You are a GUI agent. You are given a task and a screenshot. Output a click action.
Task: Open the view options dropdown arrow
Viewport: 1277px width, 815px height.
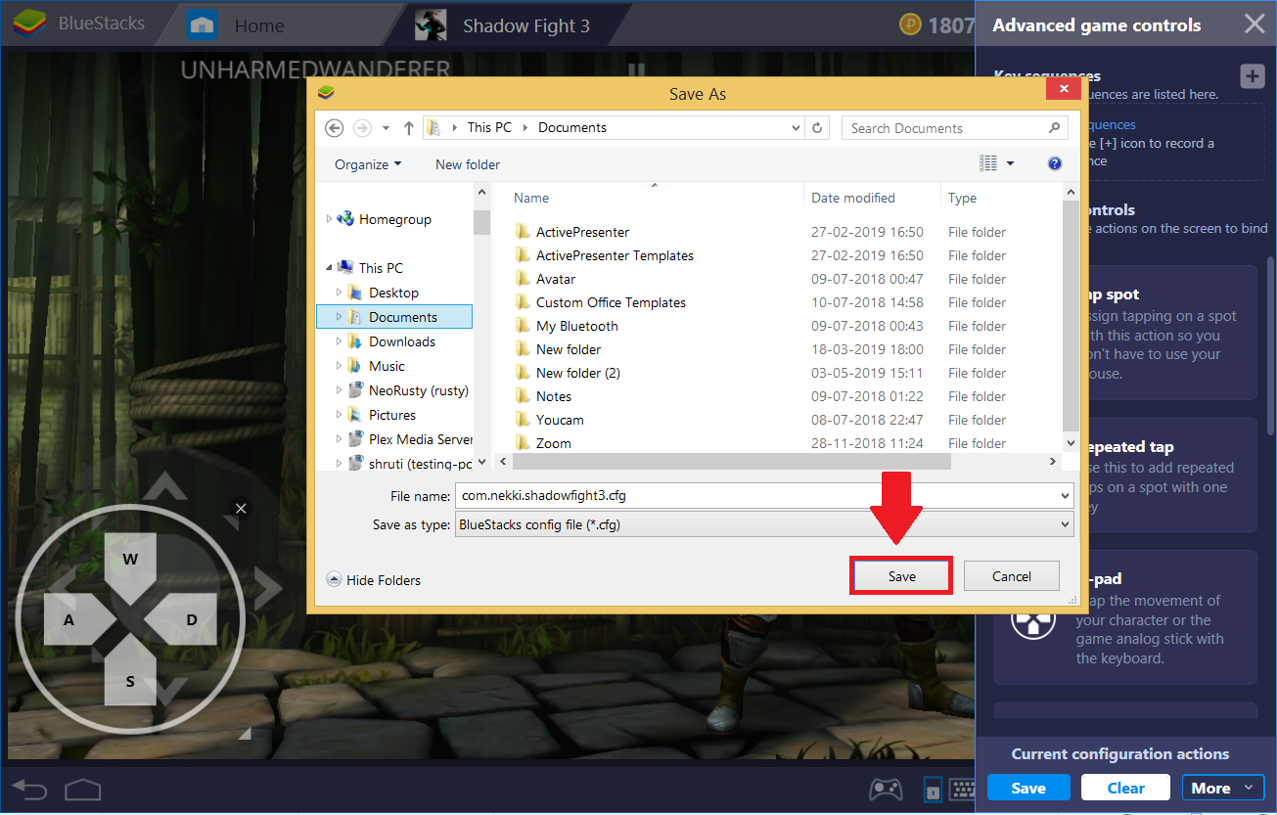1011,163
